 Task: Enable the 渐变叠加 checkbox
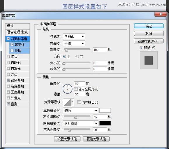[x=8, y=86]
